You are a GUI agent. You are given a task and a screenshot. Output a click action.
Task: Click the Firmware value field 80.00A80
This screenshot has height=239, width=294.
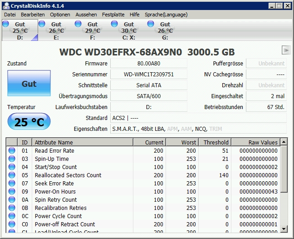click(149, 64)
